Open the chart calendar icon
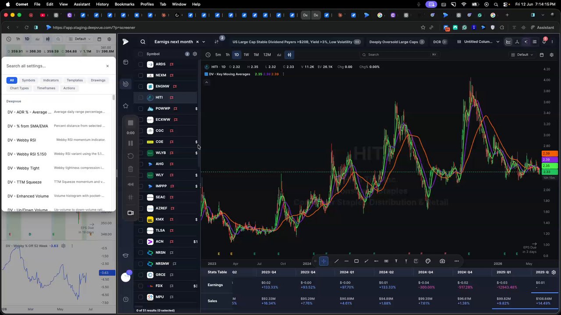Screen dimensions: 561x315 [x=542, y=55]
